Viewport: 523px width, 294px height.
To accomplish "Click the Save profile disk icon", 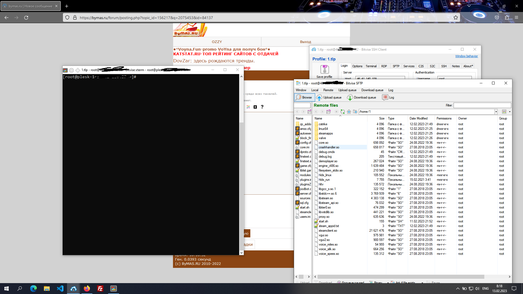I will pyautogui.click(x=324, y=69).
